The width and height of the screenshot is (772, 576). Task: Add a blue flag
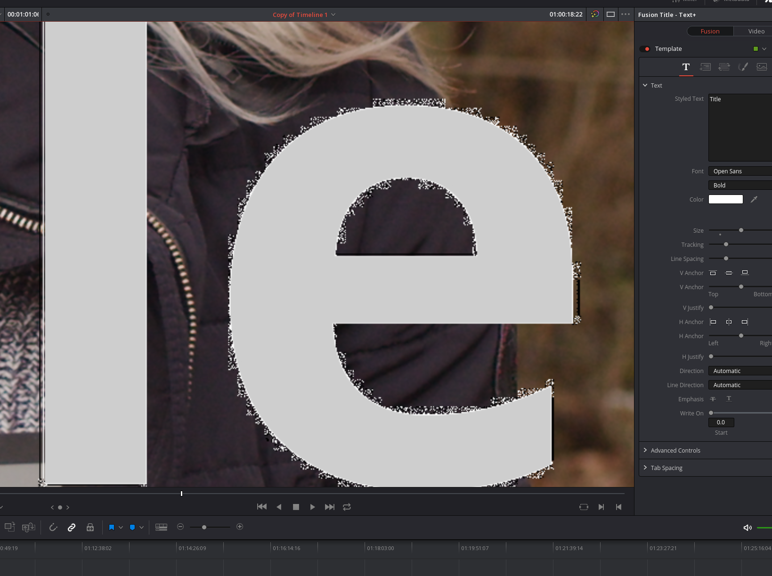(112, 527)
